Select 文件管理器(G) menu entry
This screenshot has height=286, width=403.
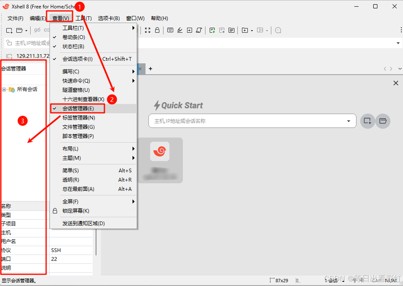(94, 127)
